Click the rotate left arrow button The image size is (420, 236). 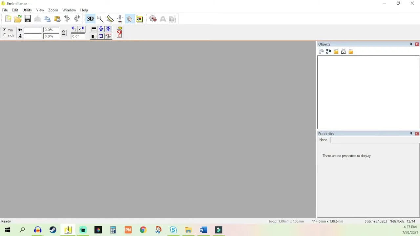click(x=74, y=29)
